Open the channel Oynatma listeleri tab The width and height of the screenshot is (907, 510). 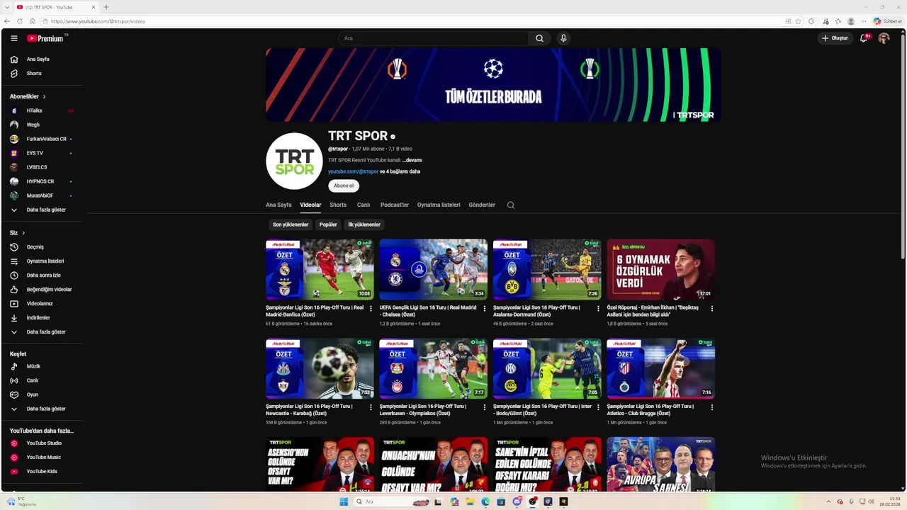(x=439, y=205)
